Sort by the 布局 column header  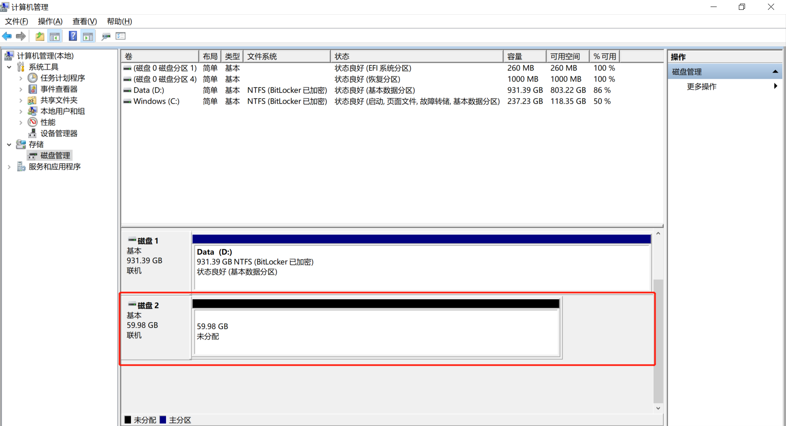coord(210,56)
